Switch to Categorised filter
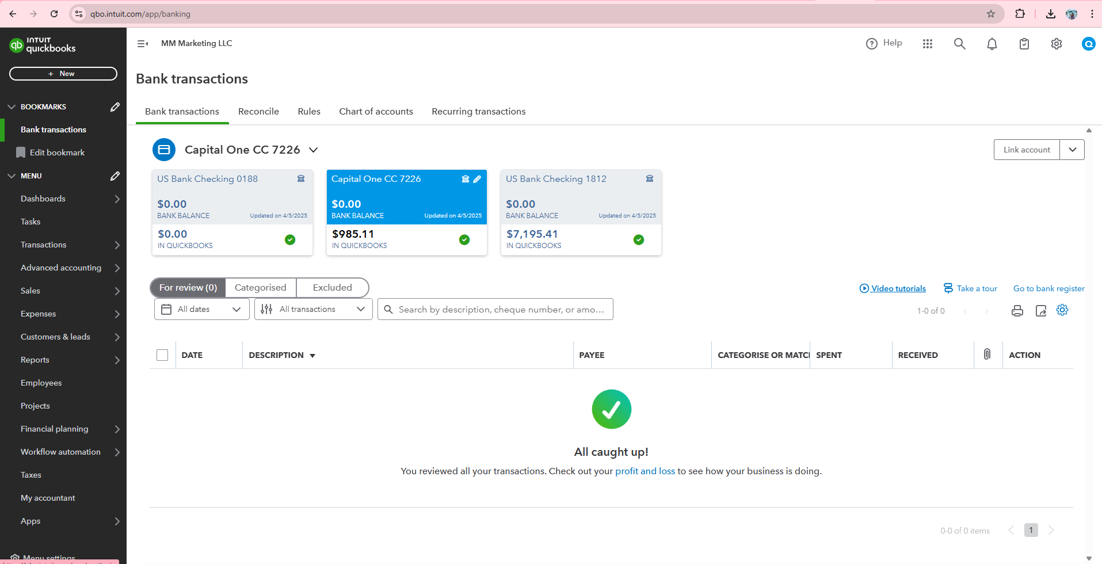 coord(261,288)
